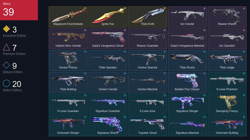The width and height of the screenshot is (250, 140).
Task: Select the Ion Vandal weapon tile
Action: (x=187, y=17)
